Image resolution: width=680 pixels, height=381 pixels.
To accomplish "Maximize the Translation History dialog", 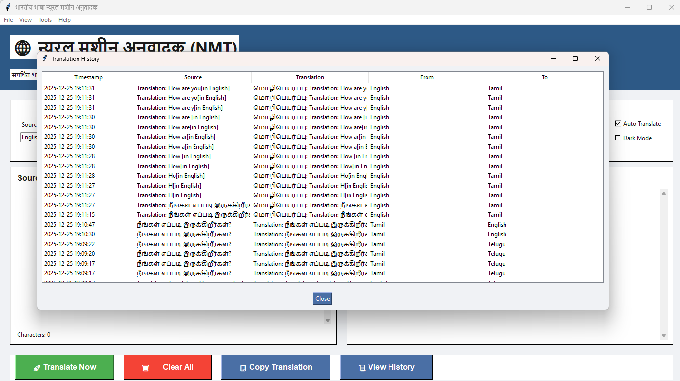I will click(x=575, y=58).
